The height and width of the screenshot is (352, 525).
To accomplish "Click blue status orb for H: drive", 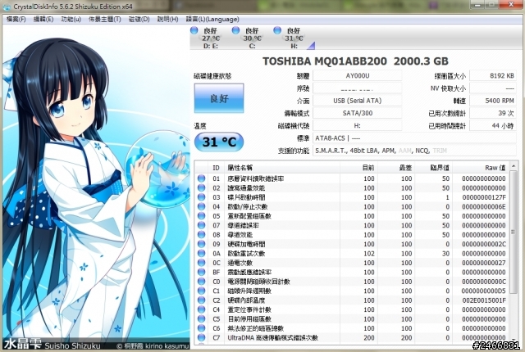I will [x=277, y=30].
